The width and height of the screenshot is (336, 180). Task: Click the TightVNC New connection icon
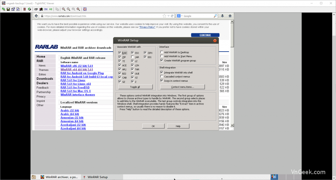click(x=3, y=9)
